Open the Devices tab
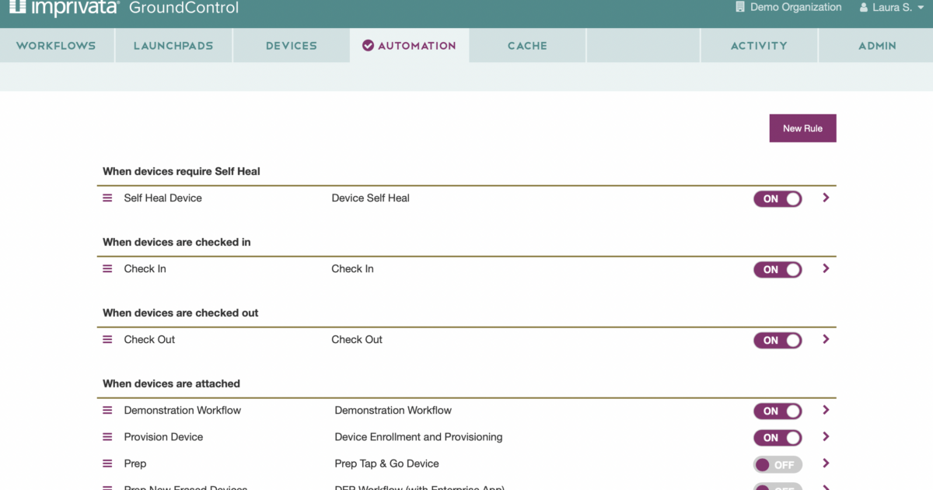This screenshot has width=933, height=490. [291, 46]
